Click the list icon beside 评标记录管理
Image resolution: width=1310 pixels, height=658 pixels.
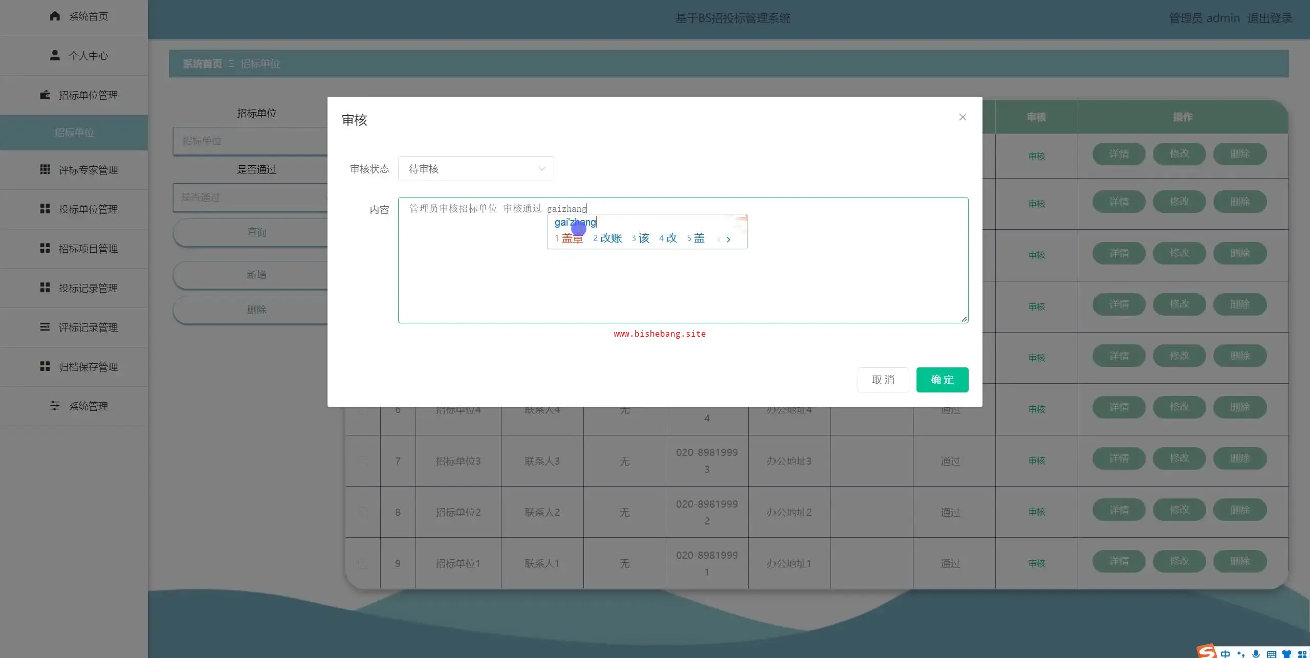(45, 327)
